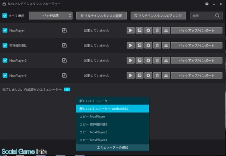Click the cleanup broom icon for NoxPlayer2
This screenshot has height=156, width=226.
click(166, 60)
